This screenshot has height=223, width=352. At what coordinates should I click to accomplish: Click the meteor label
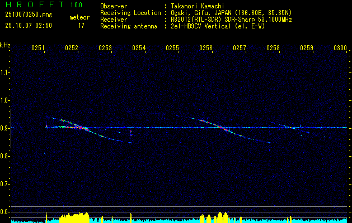point(79,17)
